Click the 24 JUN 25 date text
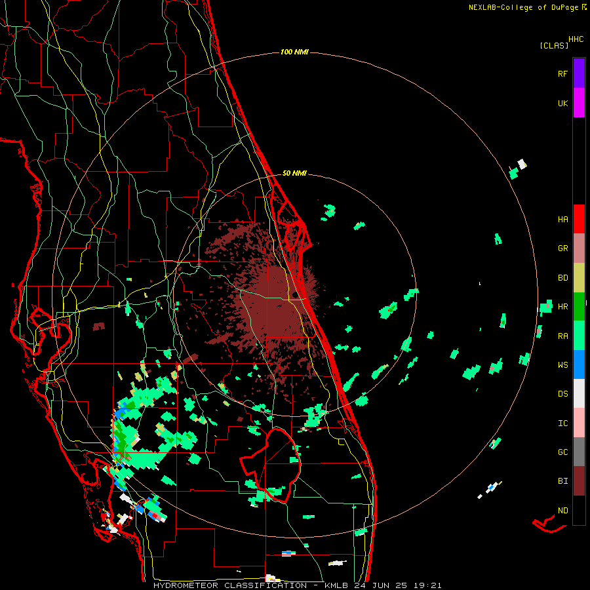Viewport: 590px width, 590px height. (x=381, y=585)
